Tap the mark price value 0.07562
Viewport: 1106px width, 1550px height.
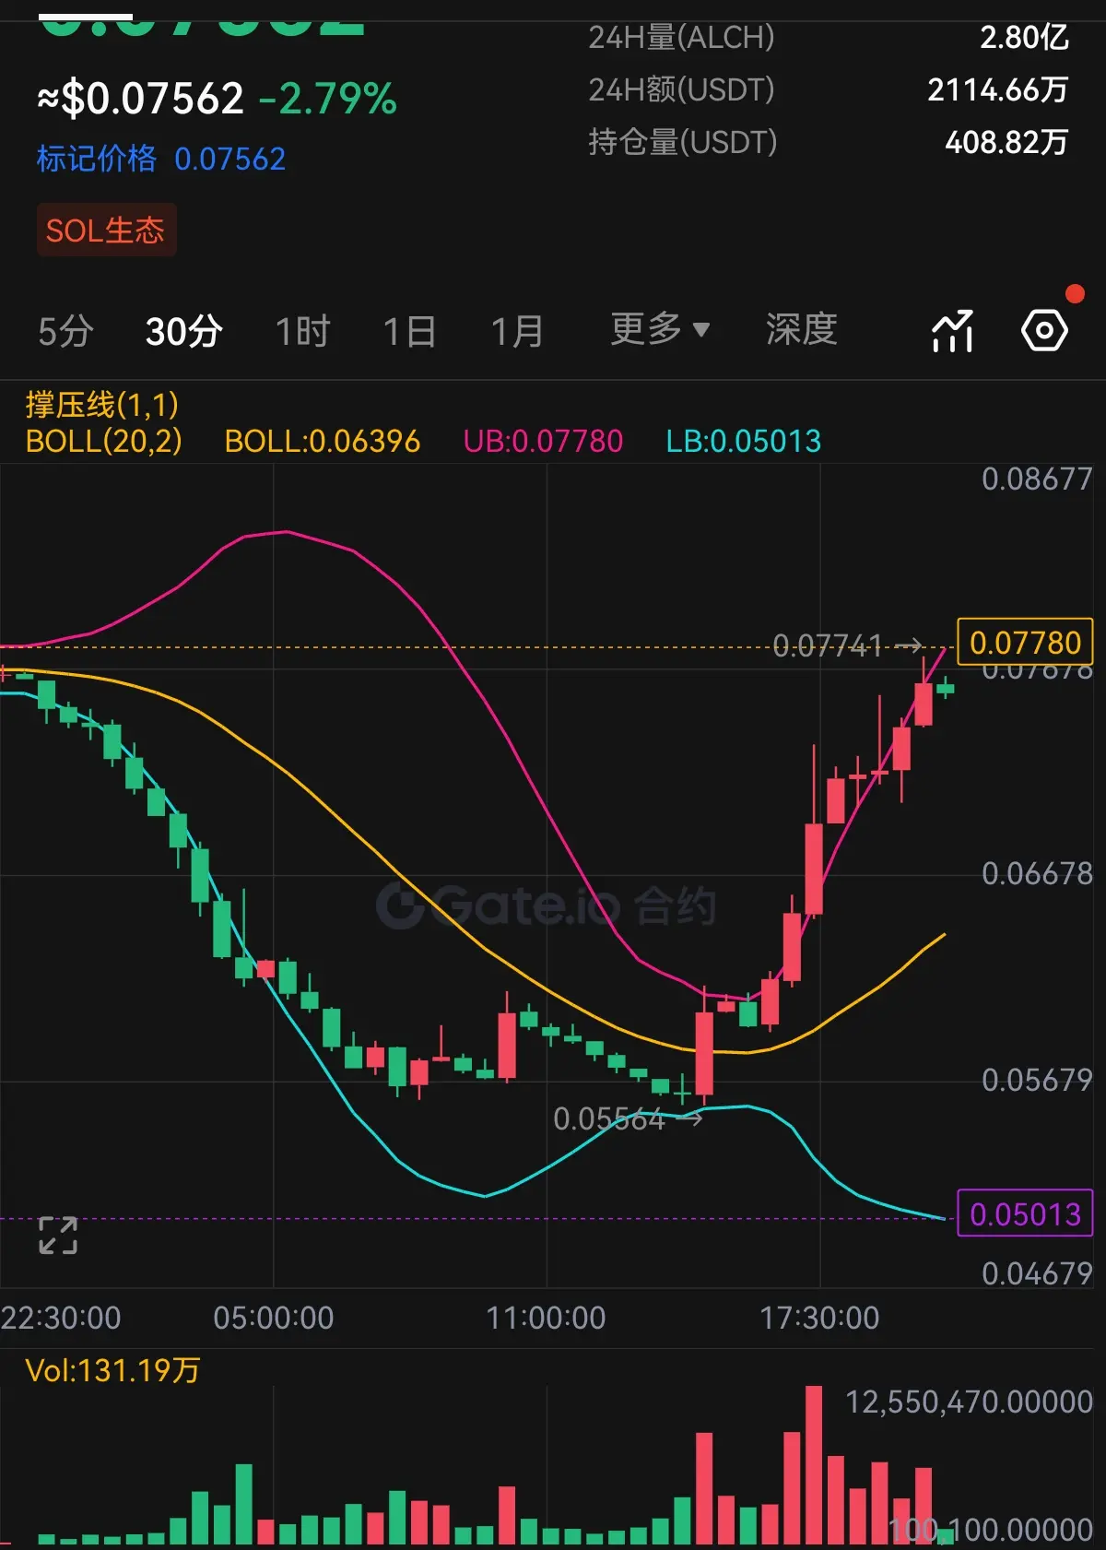[x=230, y=160]
